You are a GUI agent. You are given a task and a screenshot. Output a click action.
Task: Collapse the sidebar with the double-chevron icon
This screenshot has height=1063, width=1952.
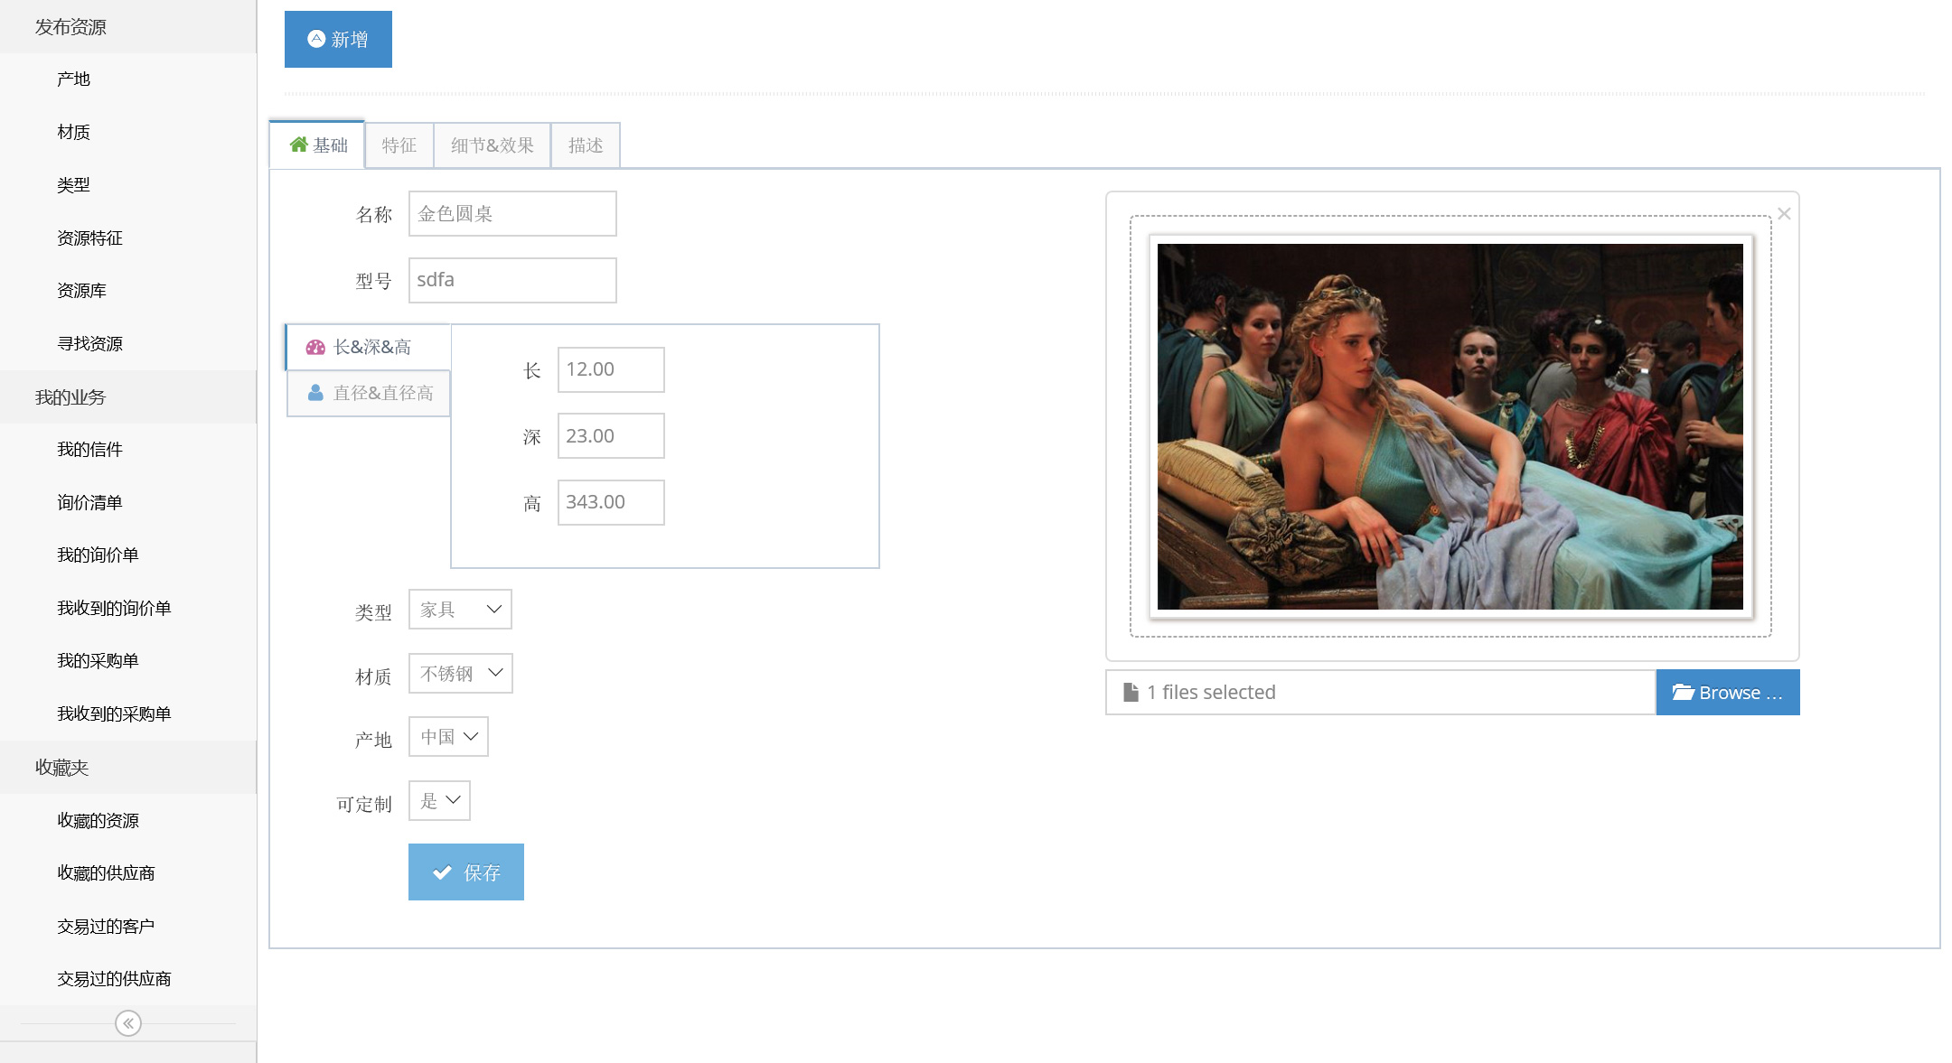tap(128, 1023)
